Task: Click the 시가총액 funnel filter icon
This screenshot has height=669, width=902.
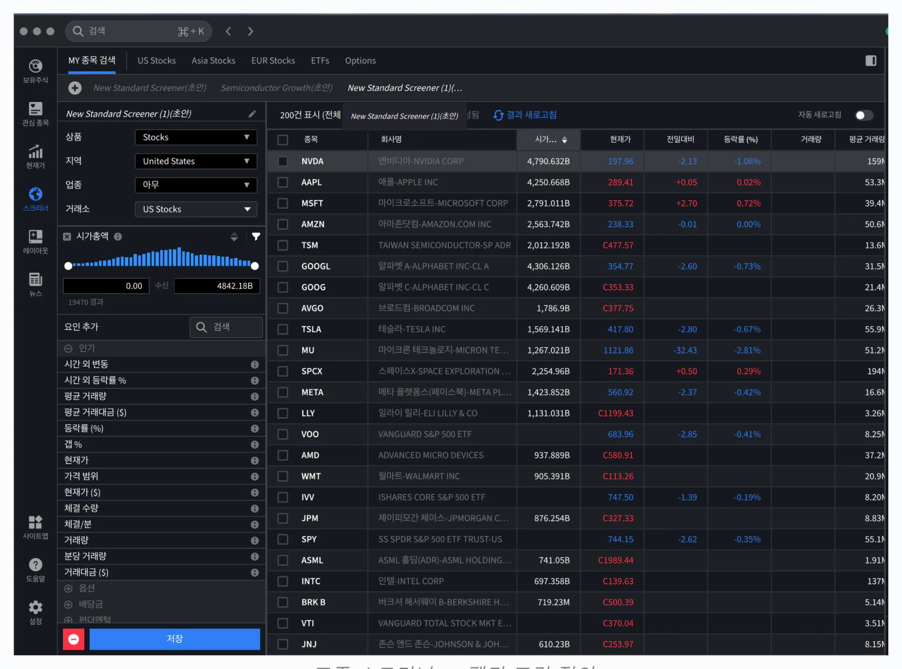Action: tap(256, 236)
